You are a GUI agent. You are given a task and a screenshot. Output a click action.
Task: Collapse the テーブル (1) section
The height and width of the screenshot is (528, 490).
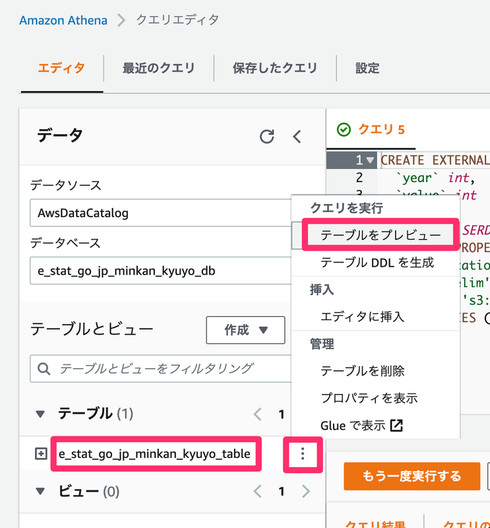[x=40, y=414]
